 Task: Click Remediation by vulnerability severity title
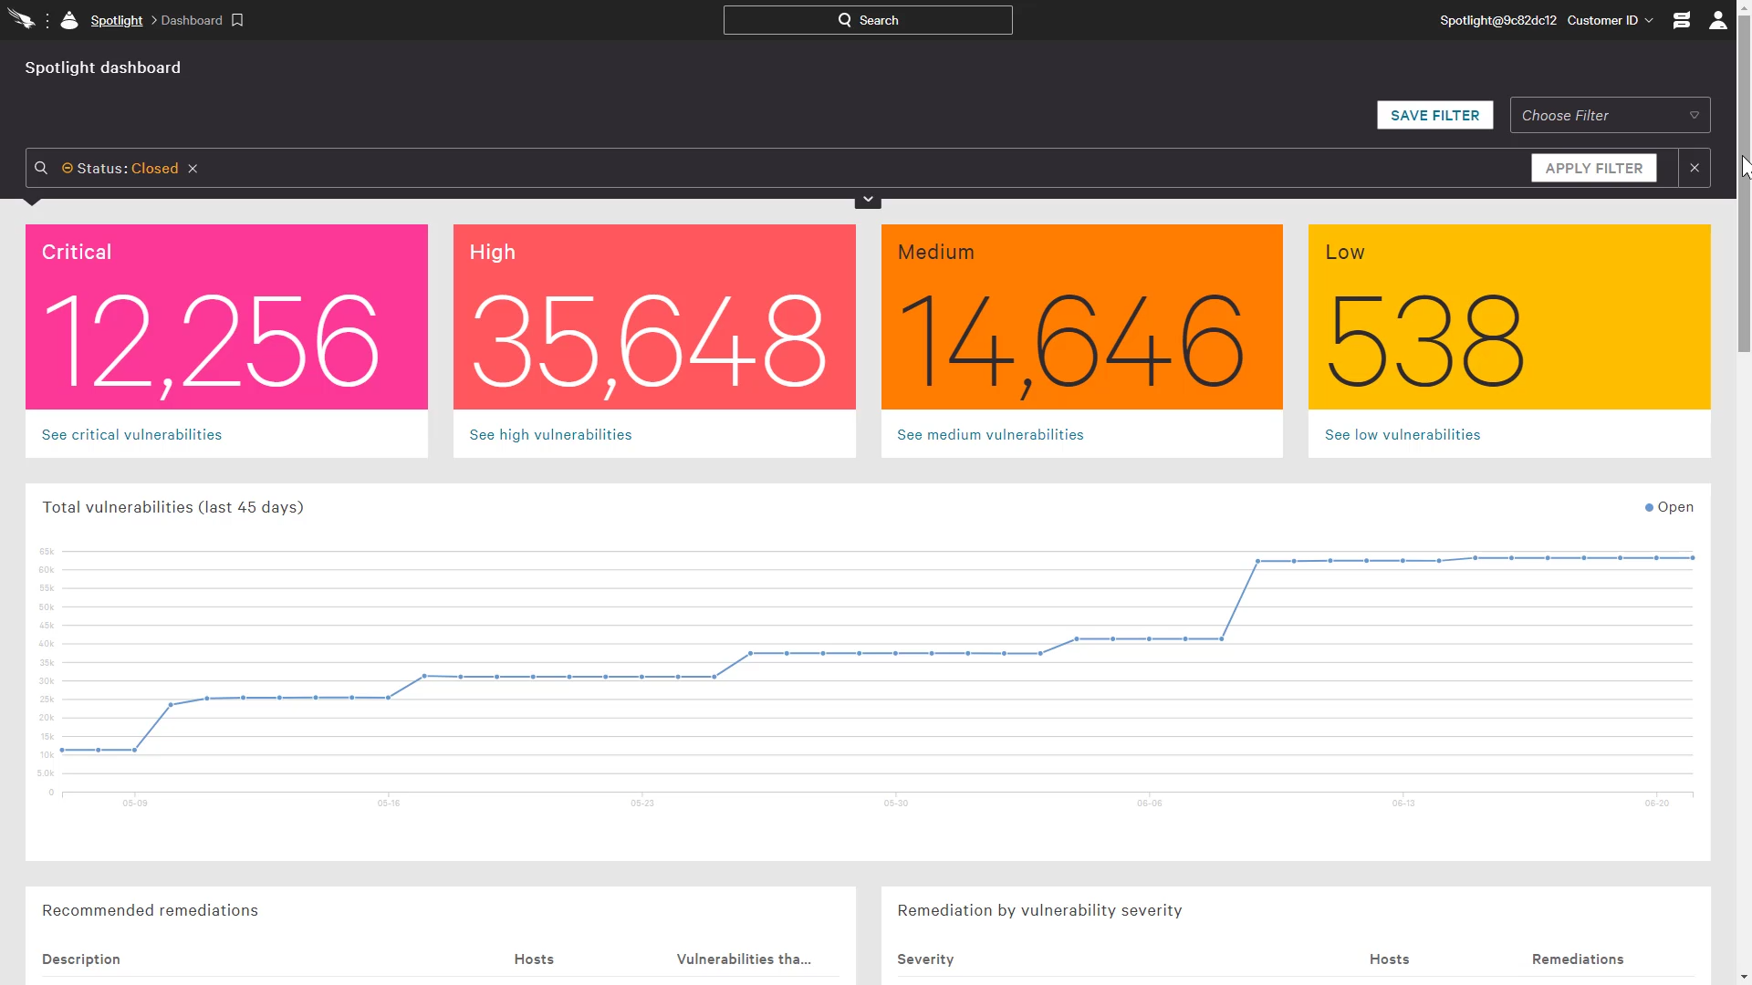[x=1039, y=910]
